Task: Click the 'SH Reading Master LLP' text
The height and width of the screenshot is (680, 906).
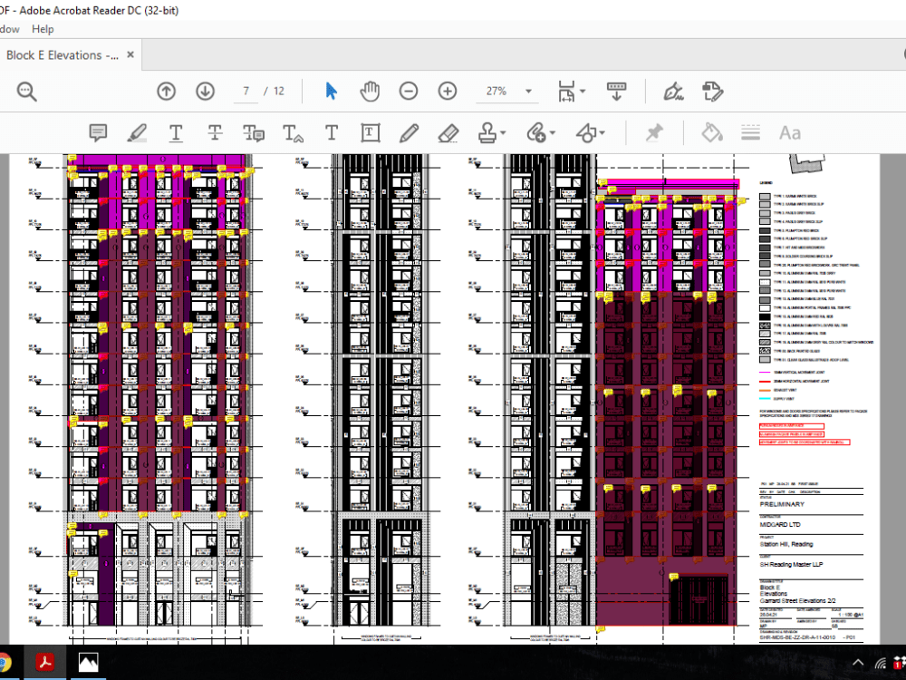Action: pos(791,564)
